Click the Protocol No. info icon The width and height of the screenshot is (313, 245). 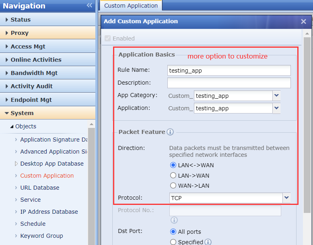point(174,220)
